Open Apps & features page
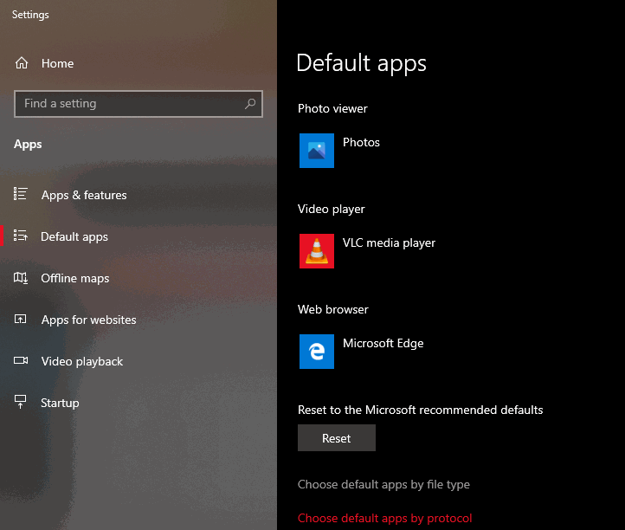Image resolution: width=625 pixels, height=530 pixels. (x=84, y=195)
